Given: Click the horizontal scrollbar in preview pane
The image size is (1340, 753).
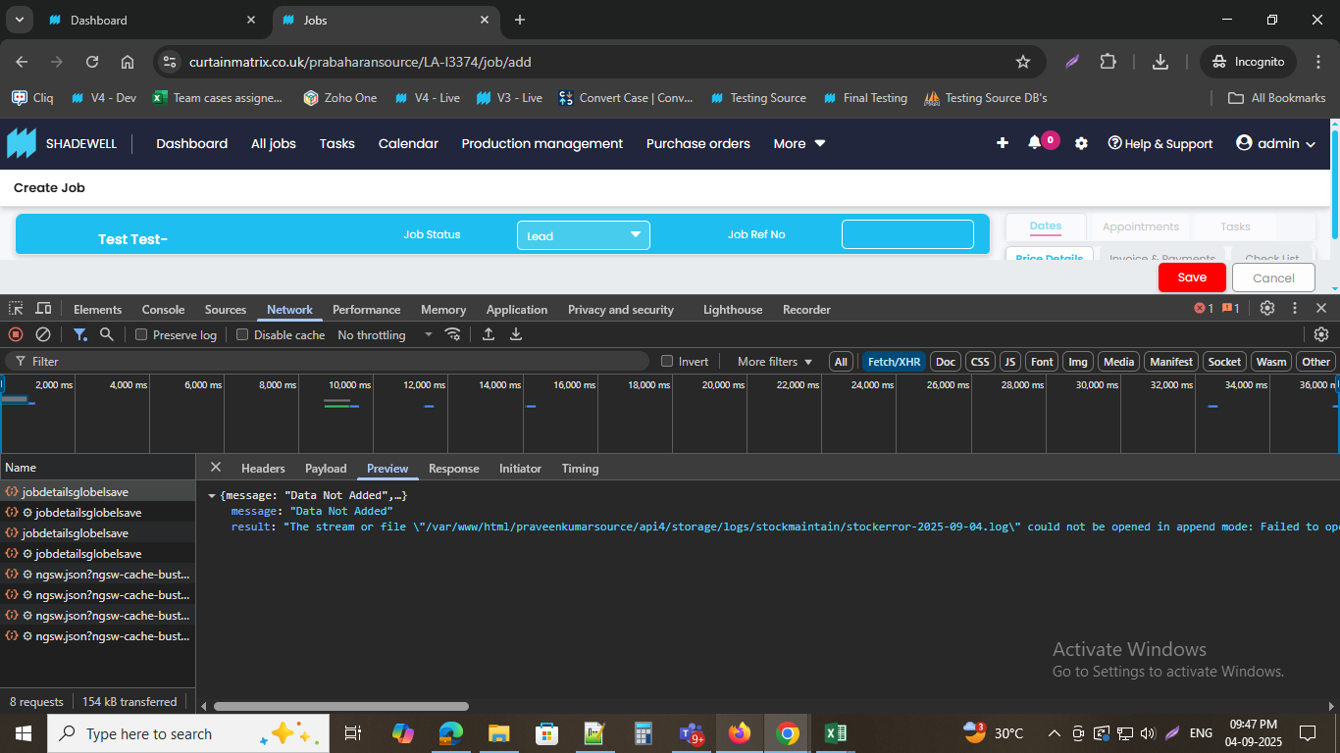Looking at the screenshot, I should [340, 706].
